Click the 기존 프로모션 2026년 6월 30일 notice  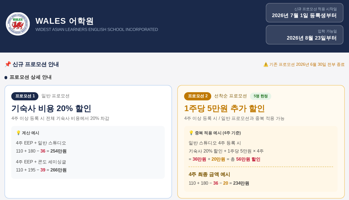point(307,65)
